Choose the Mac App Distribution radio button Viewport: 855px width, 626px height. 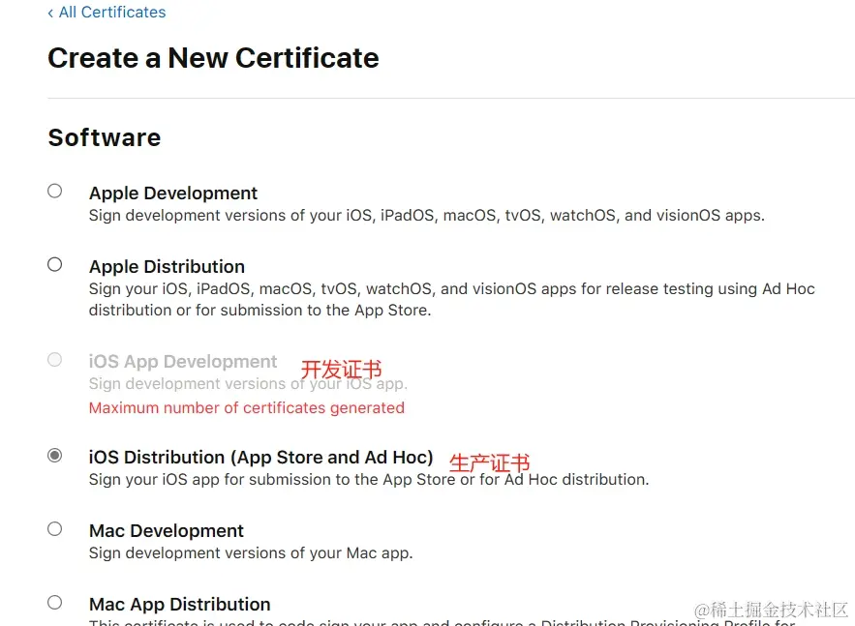point(54,602)
